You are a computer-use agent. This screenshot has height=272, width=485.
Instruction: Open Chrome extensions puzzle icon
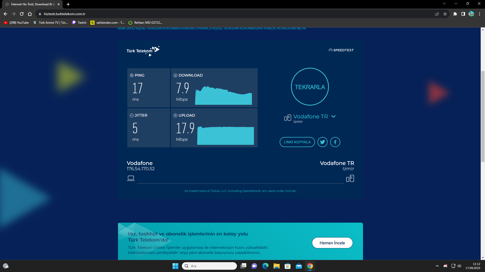pyautogui.click(x=455, y=14)
